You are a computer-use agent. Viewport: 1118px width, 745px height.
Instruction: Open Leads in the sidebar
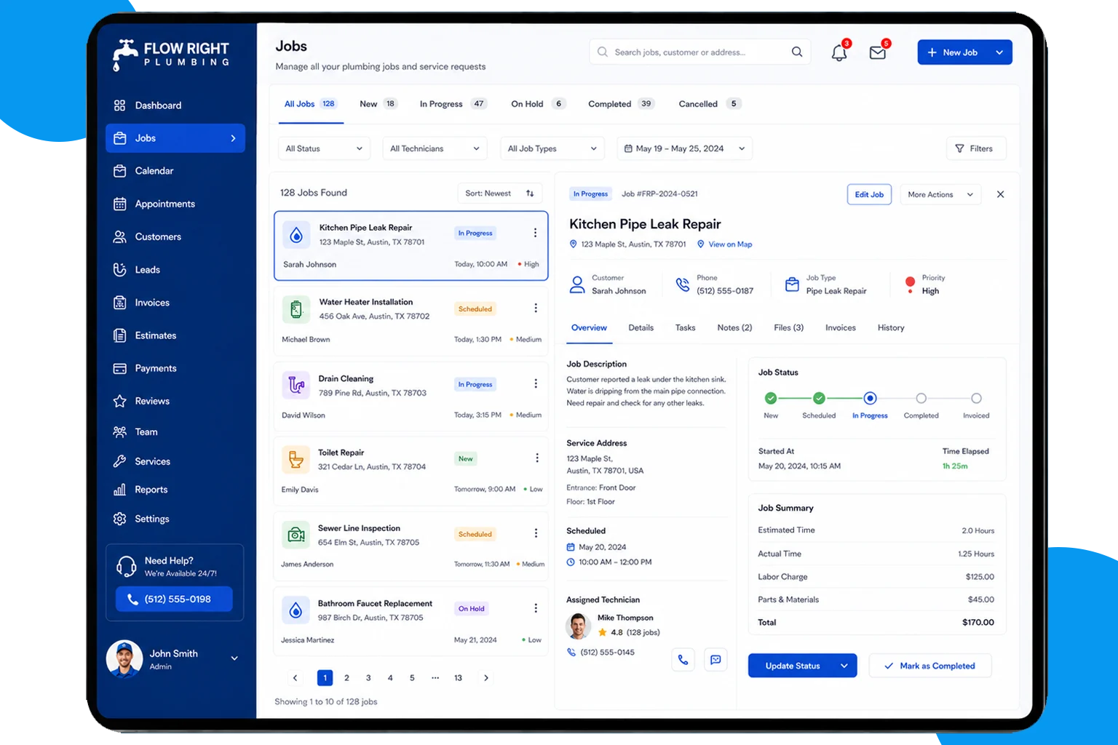(175, 270)
